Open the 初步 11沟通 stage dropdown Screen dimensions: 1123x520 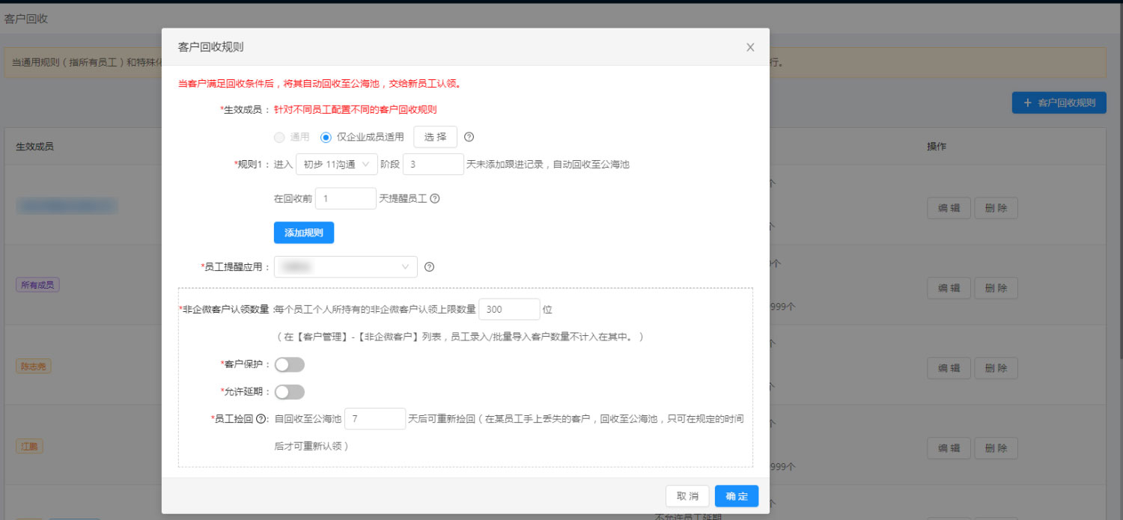click(x=337, y=164)
